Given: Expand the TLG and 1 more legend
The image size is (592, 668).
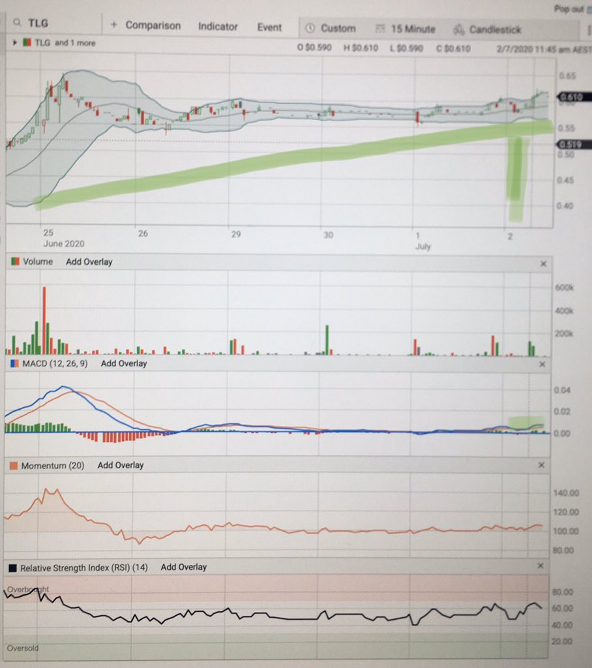Looking at the screenshot, I should click(14, 42).
